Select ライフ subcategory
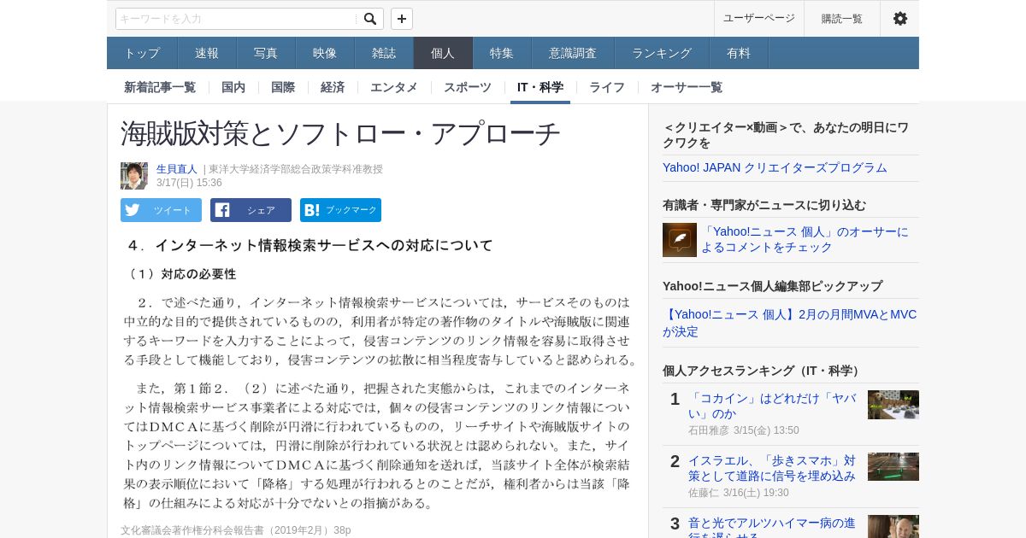The image size is (1026, 538). pos(607,87)
